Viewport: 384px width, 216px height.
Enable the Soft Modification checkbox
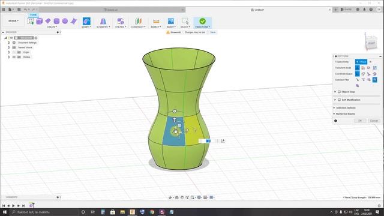339,100
